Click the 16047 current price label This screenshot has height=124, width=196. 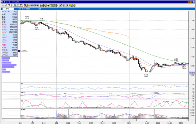(192, 73)
